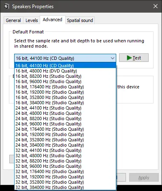
Task: Choose 24 bit, 44100 Hz (Studio Quality)
Action: (65, 108)
